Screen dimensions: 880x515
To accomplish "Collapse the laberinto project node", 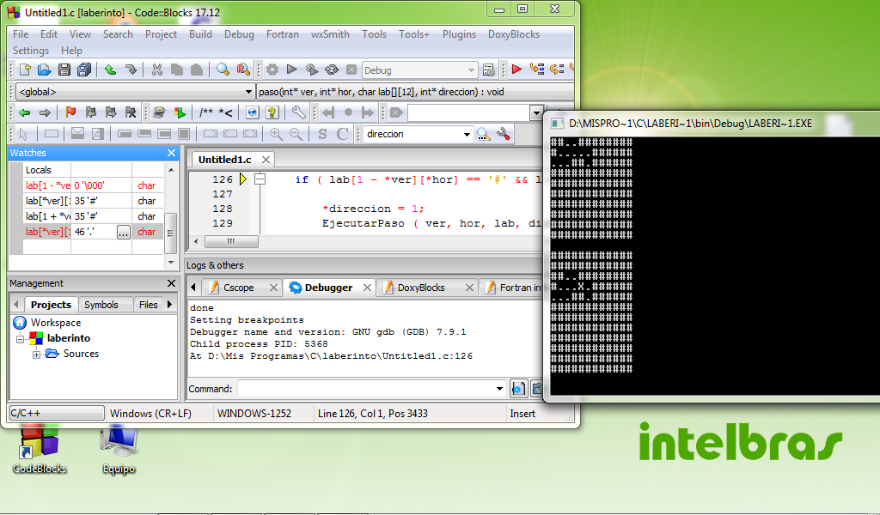I will pos(20,338).
